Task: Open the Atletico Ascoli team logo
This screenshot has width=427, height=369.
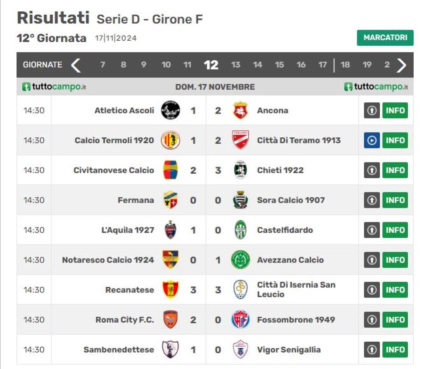Action: pyautogui.click(x=170, y=110)
